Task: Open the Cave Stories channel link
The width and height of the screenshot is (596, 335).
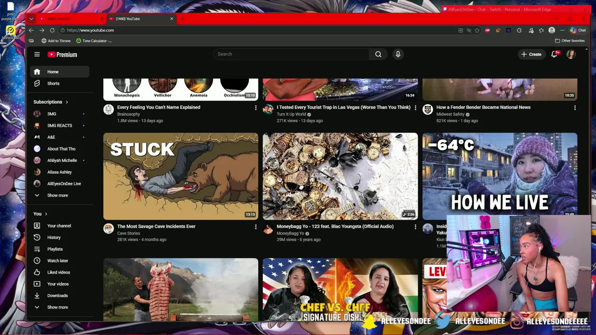Action: (129, 233)
